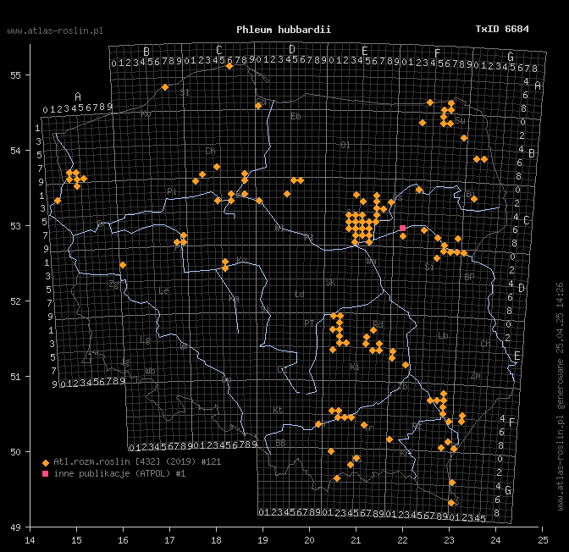The image size is (569, 552).
Task: Click the Si region label
Action: (x=429, y=267)
